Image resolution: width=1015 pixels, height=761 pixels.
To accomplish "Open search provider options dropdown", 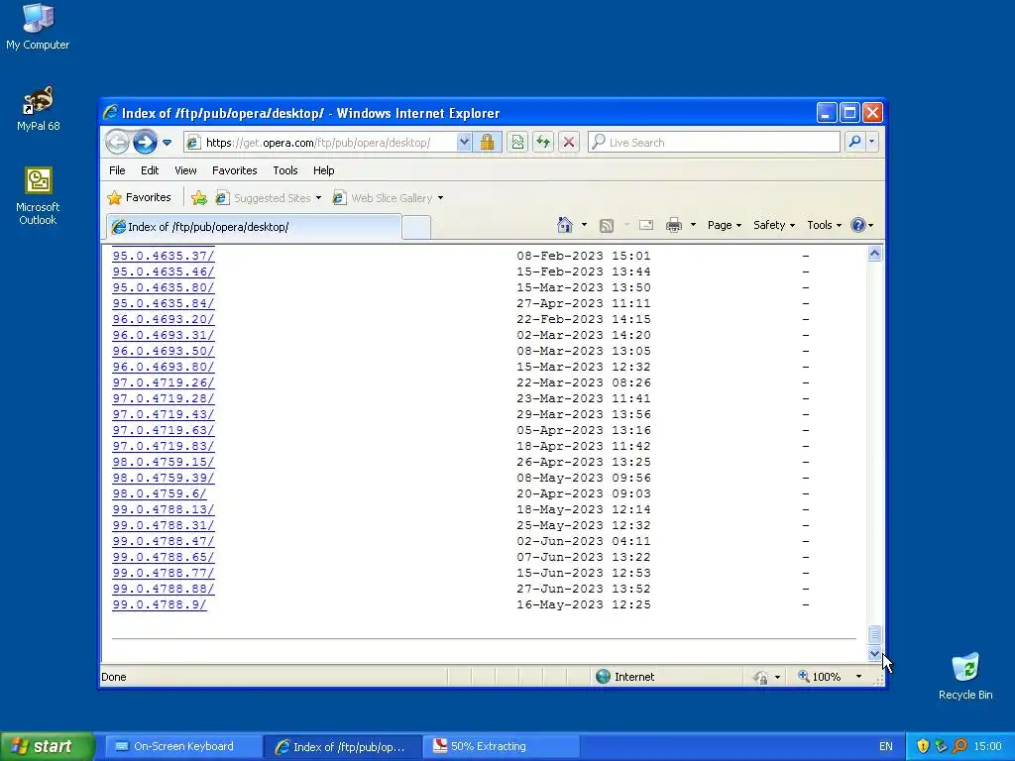I will pyautogui.click(x=872, y=142).
